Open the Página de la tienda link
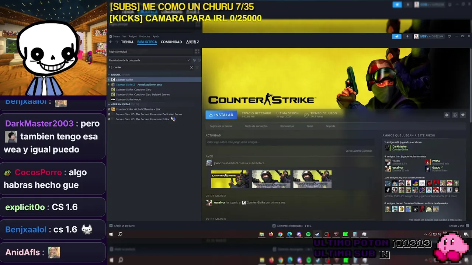The height and width of the screenshot is (265, 472). pos(221,126)
